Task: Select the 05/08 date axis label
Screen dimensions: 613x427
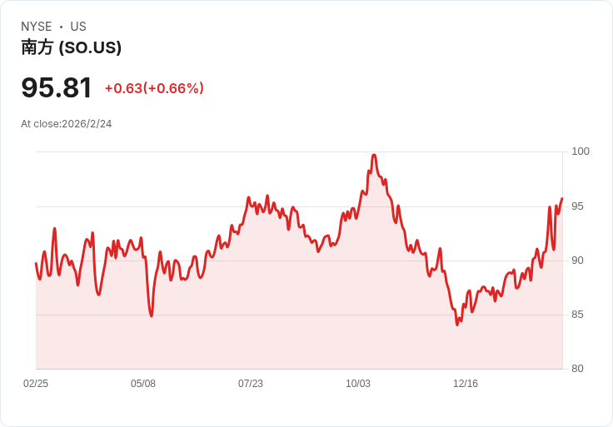Action: coord(143,384)
